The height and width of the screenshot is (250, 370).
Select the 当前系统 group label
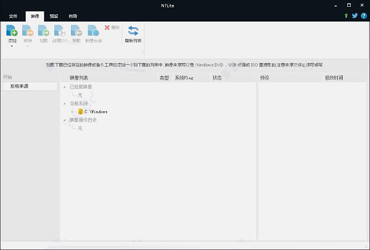pos(78,104)
